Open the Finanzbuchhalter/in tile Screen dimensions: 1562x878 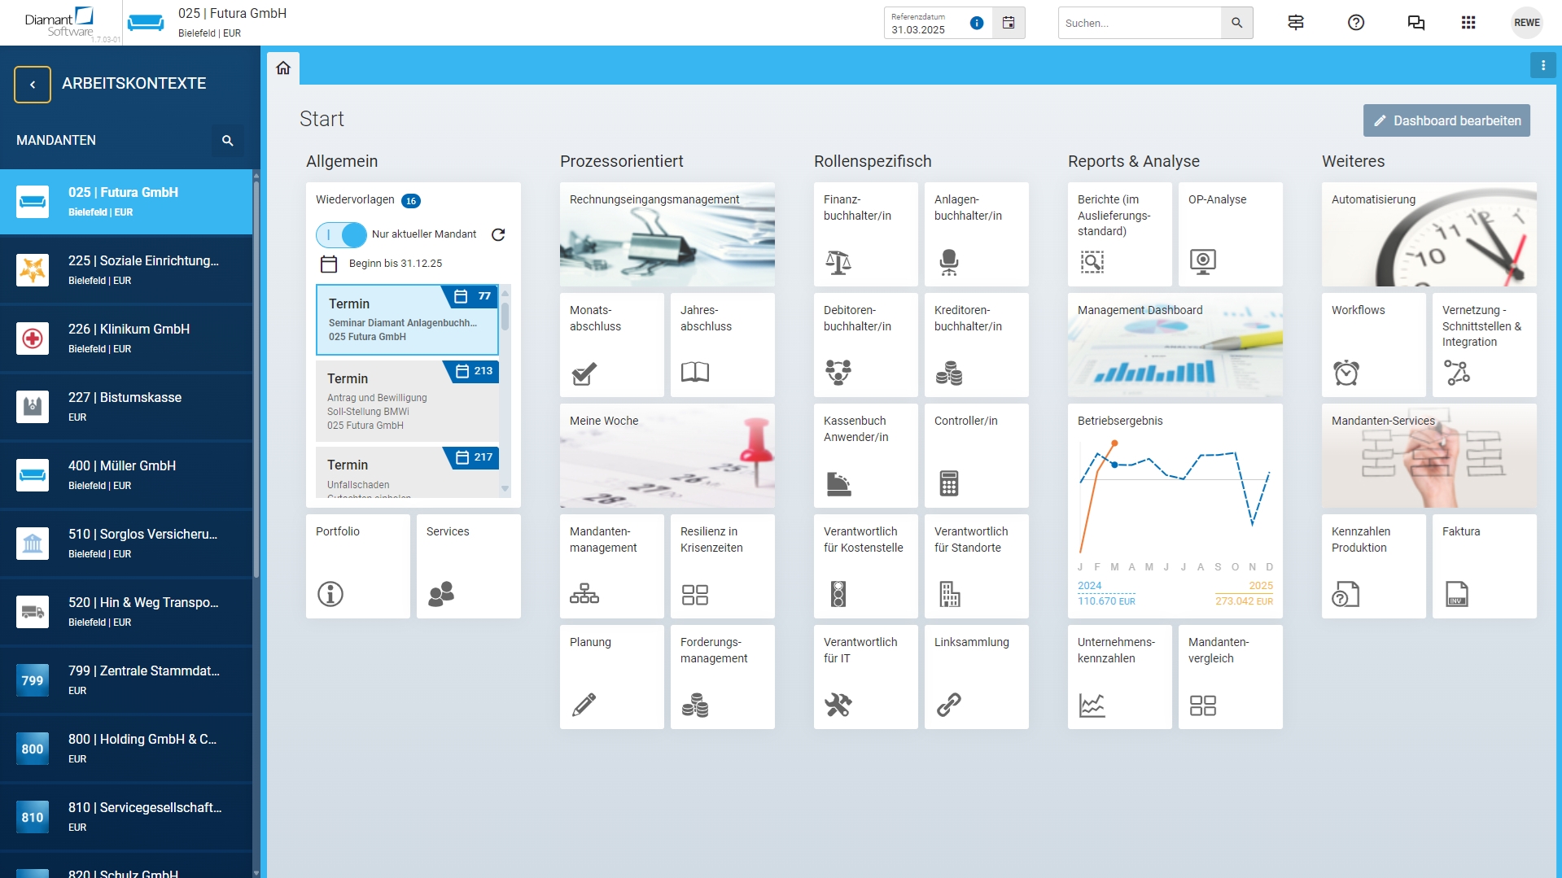pos(865,234)
